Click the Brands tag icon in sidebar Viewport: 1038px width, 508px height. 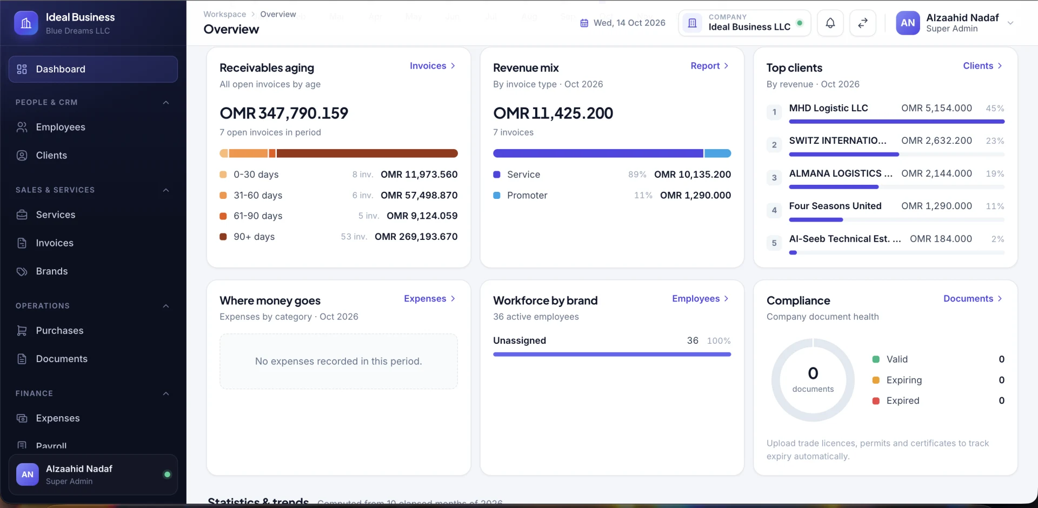click(x=22, y=271)
